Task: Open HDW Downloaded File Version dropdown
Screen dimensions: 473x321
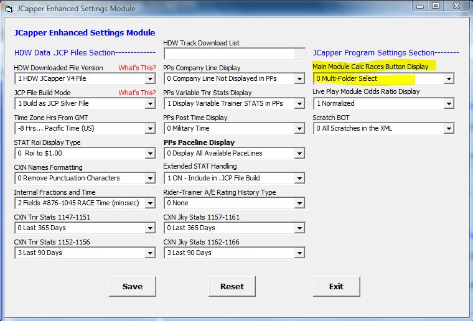Action: point(150,79)
